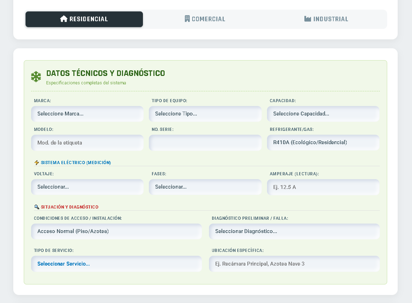Expand Condiciones de Acceso dropdown
This screenshot has width=412, height=303.
(116, 231)
